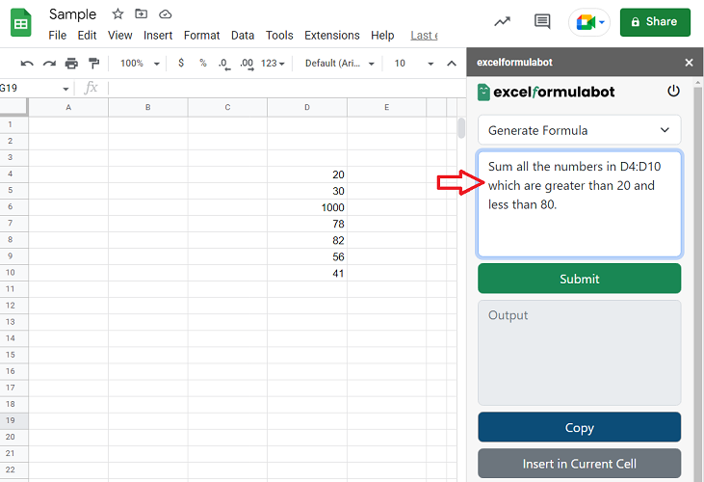Submit the formula prompt
The height and width of the screenshot is (482, 704).
click(579, 279)
